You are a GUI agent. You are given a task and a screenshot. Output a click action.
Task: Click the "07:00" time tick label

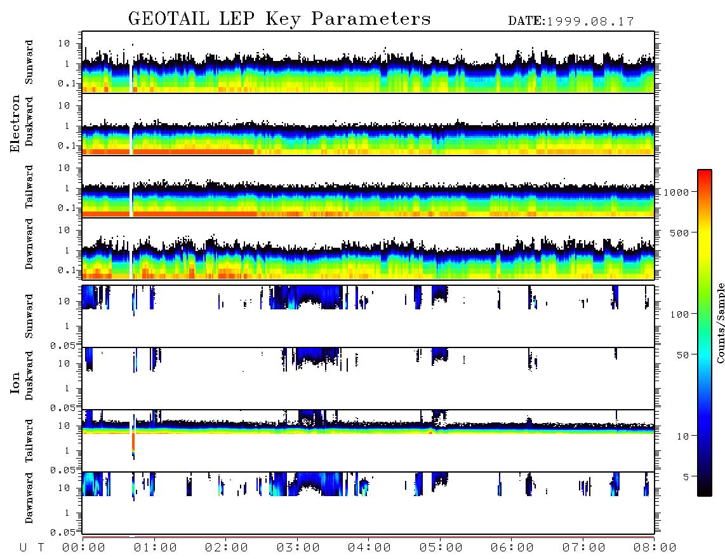(584, 548)
